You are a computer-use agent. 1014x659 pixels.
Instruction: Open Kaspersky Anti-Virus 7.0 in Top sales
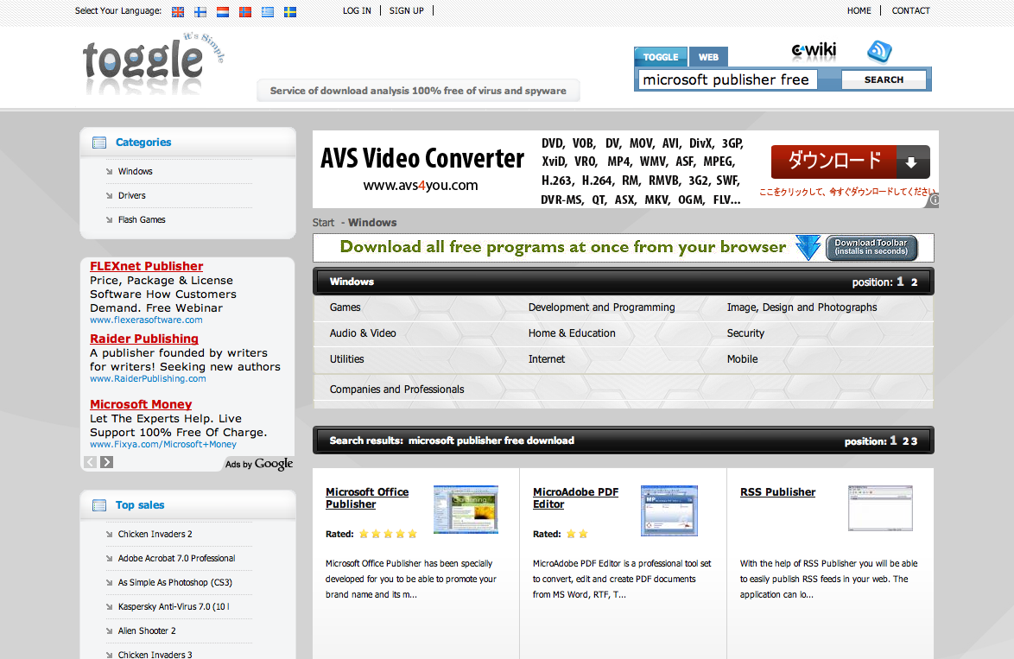pos(174,606)
